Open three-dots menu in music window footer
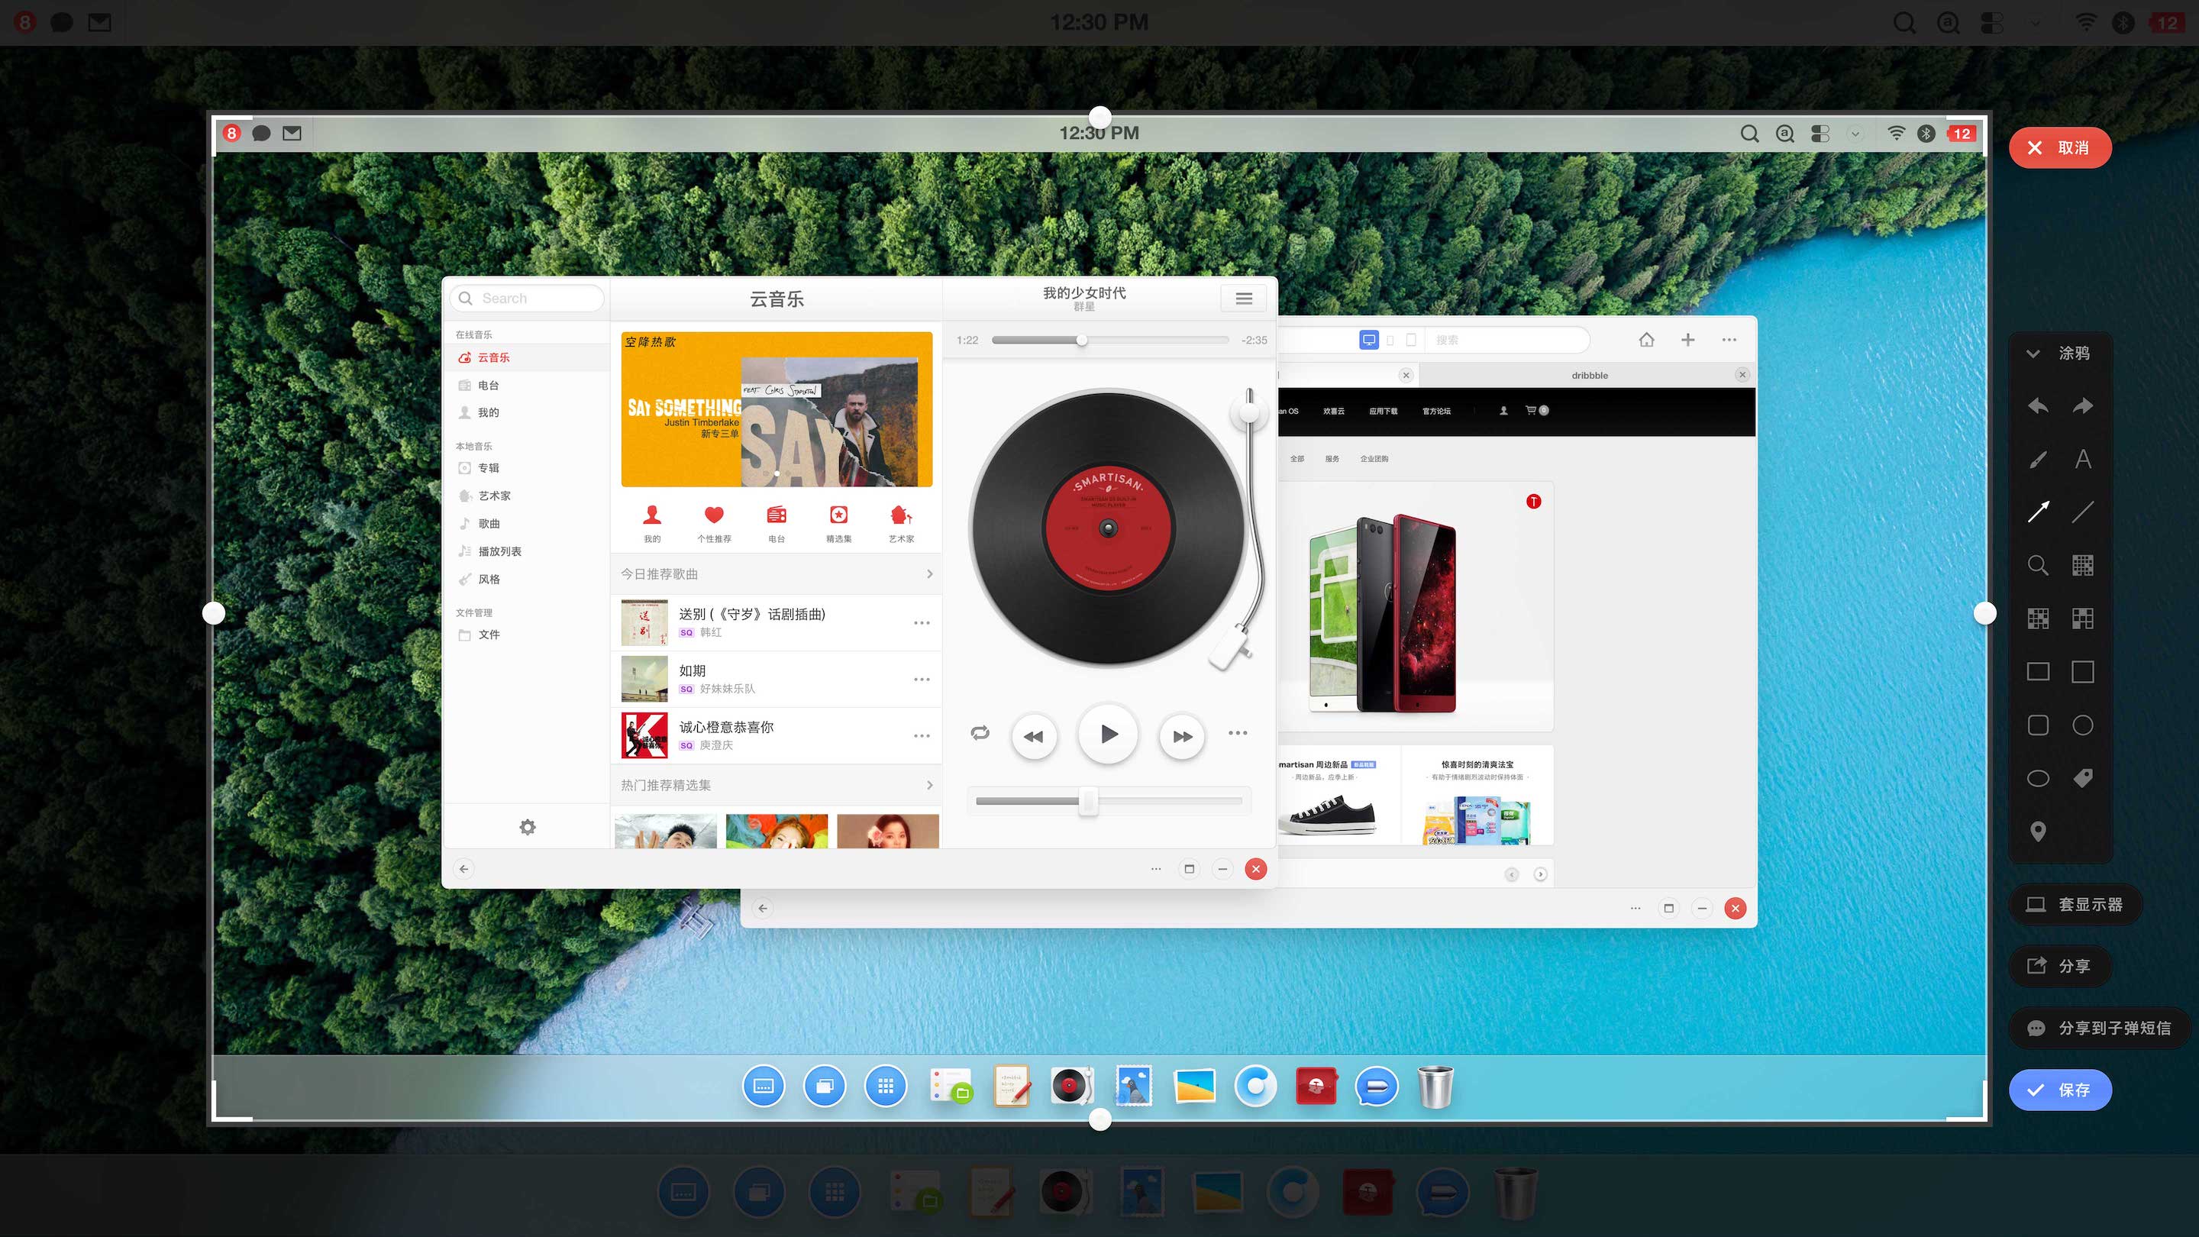This screenshot has width=2199, height=1237. pos(1156,869)
